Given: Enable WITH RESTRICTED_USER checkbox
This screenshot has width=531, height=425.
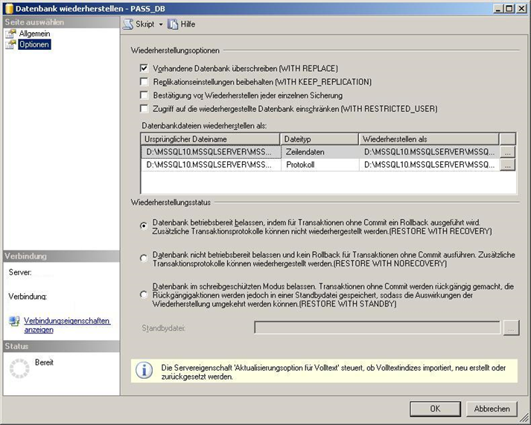Looking at the screenshot, I should point(144,109).
